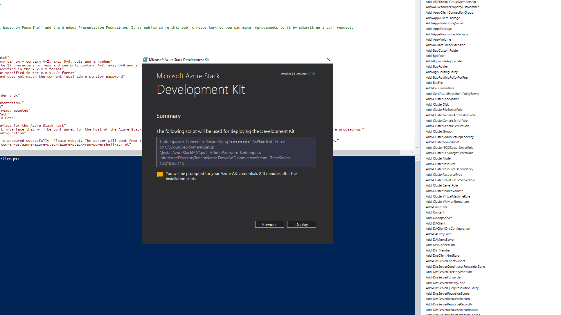This screenshot has height=315, width=561.
Task: Select Add-ADResourcePropertyListMember command
Action: click(452, 7)
